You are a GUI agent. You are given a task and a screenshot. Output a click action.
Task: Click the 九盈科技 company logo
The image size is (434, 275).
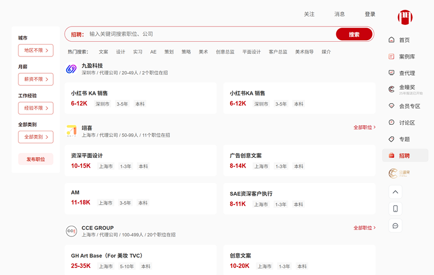click(72, 69)
